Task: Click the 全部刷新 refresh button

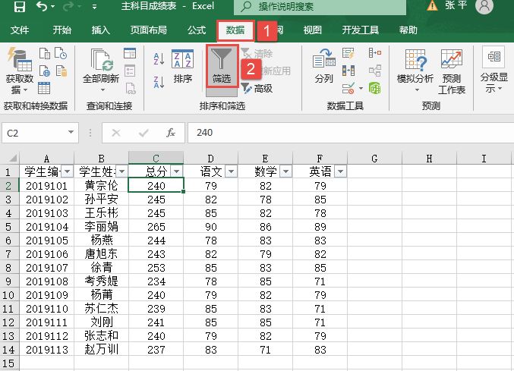Action: pyautogui.click(x=101, y=65)
